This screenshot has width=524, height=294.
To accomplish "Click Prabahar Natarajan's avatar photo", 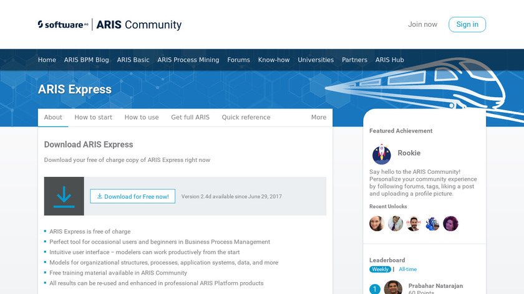I will click(393, 287).
